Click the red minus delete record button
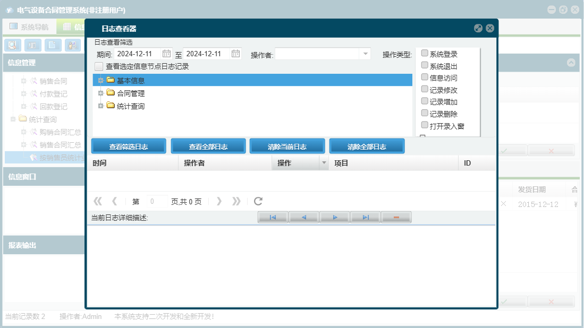Viewport: 584px width, 328px height. tap(396, 217)
